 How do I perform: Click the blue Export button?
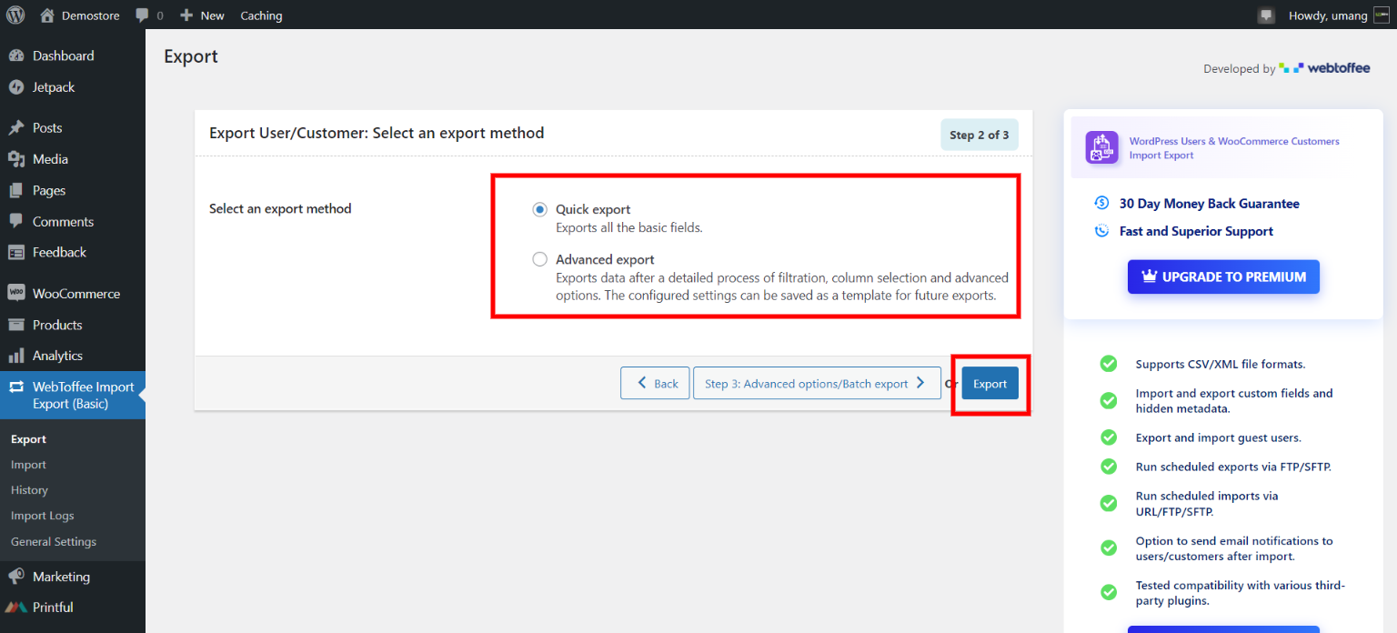pyautogui.click(x=990, y=384)
